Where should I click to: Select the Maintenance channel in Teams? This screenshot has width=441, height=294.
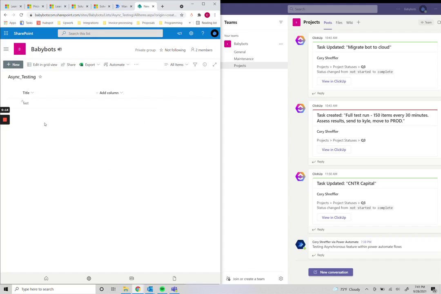(243, 58)
